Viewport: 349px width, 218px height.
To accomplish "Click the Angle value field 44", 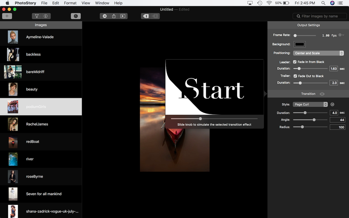I will click(x=338, y=120).
